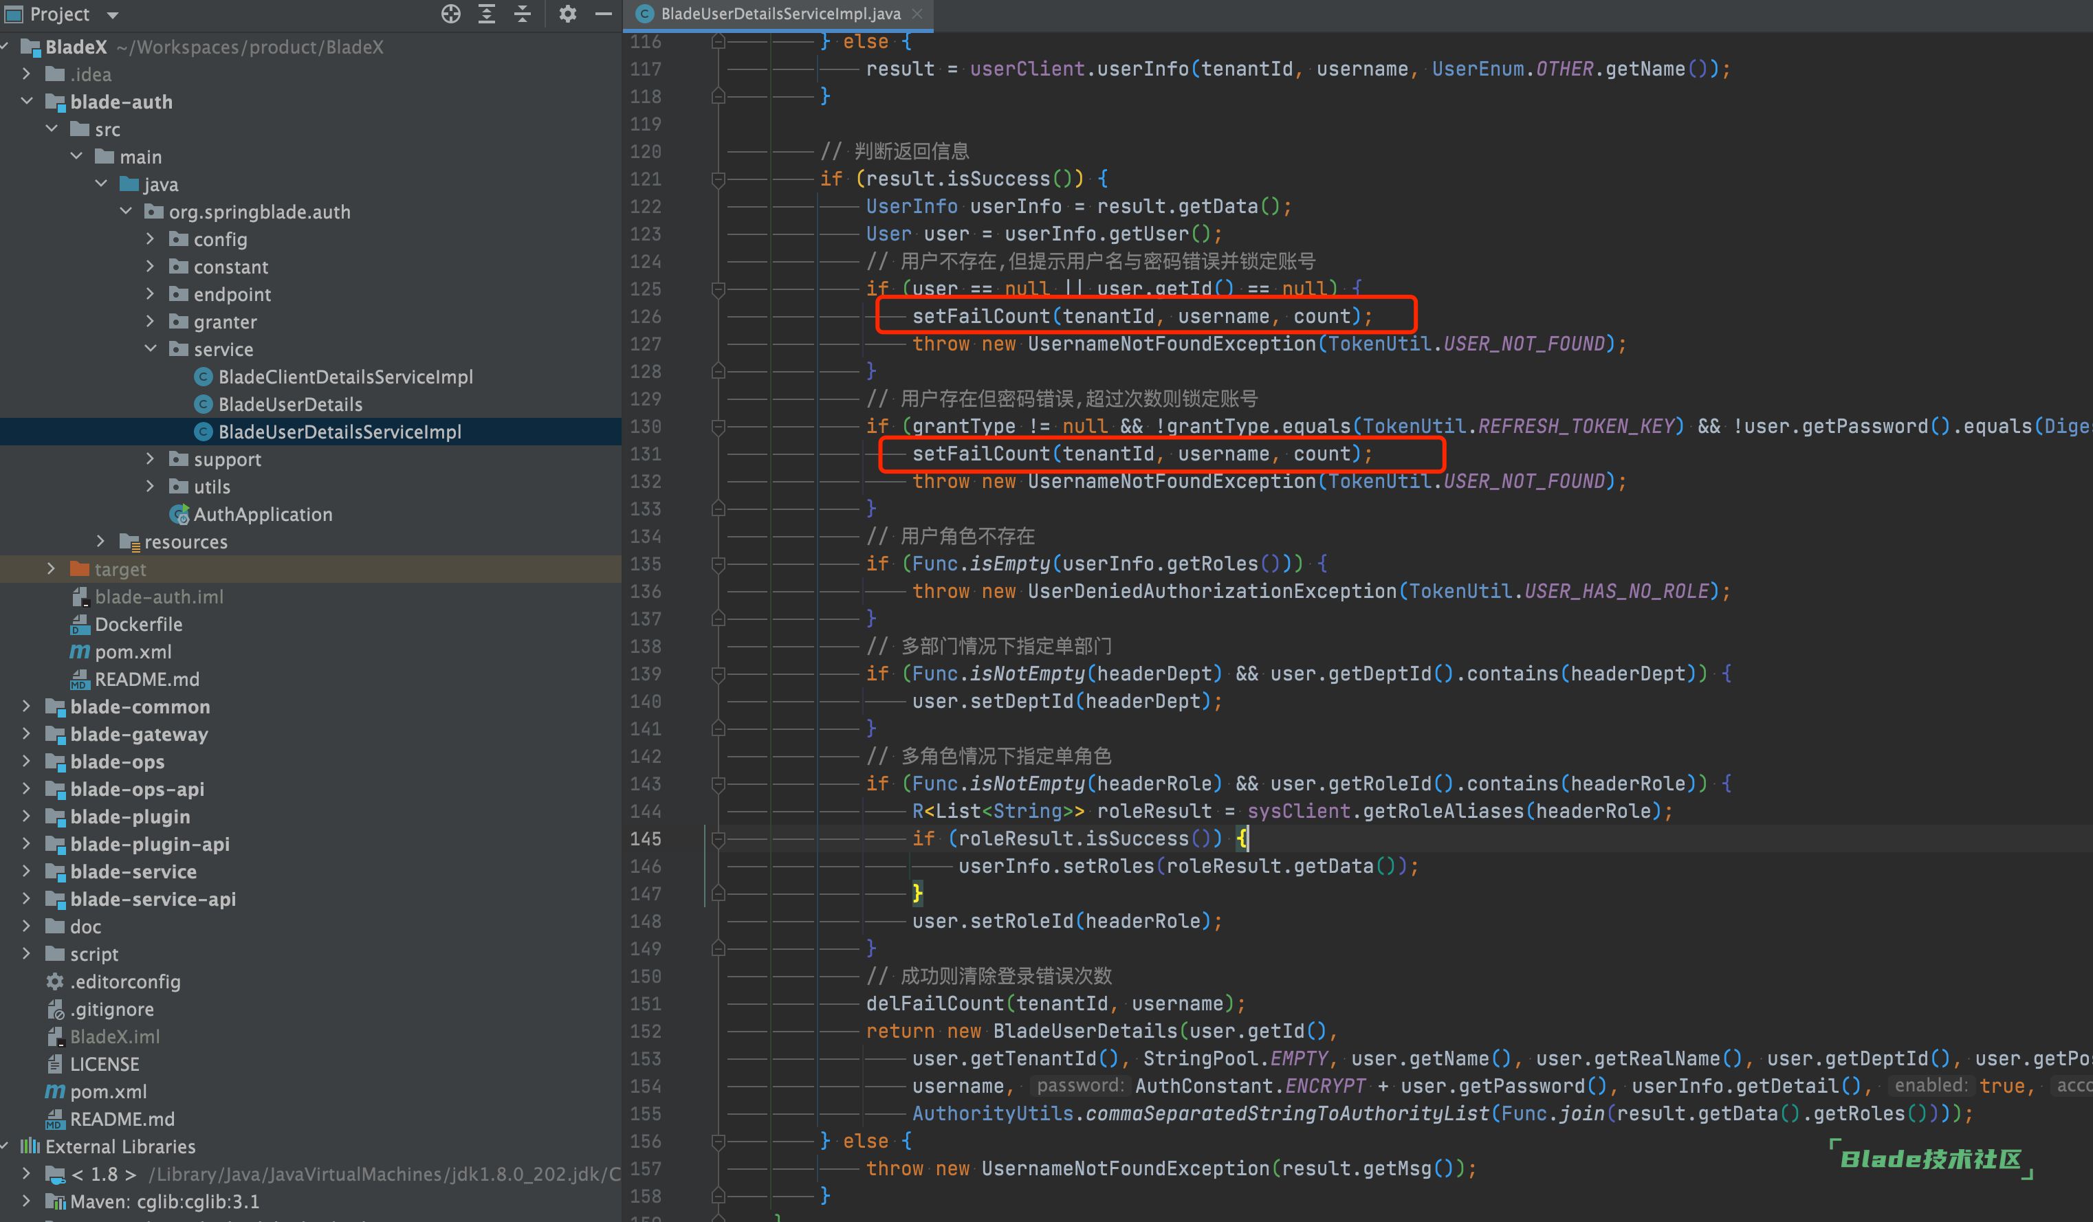The height and width of the screenshot is (1222, 2093).
Task: Toggle code fold at line 116
Action: pos(719,41)
